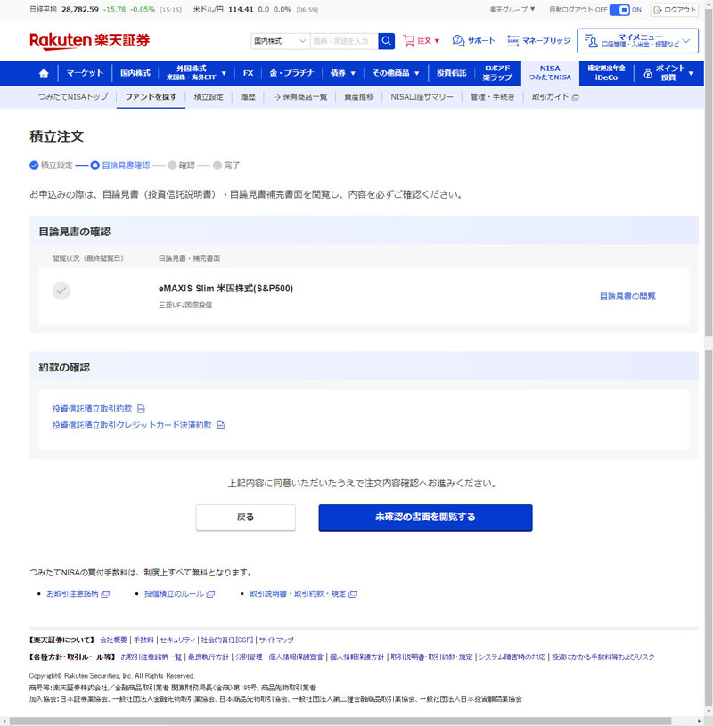Open the 投資信託 navigation menu
The height and width of the screenshot is (726, 713).
[x=451, y=73]
